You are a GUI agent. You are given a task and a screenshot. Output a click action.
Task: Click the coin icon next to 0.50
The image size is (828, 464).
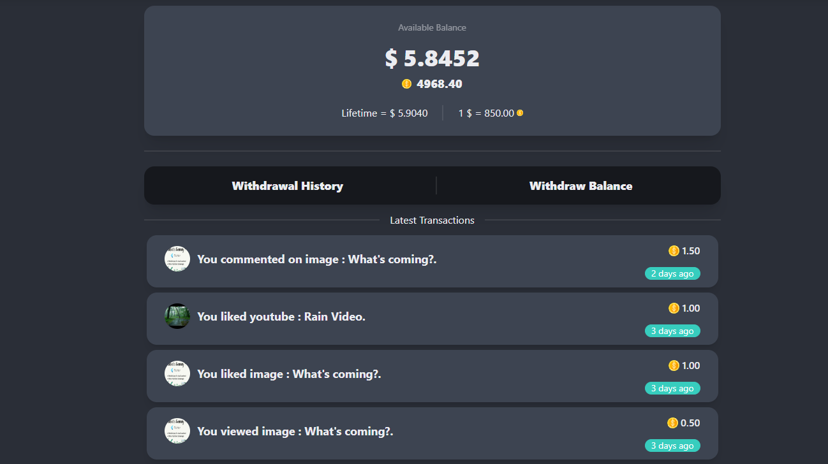click(672, 423)
